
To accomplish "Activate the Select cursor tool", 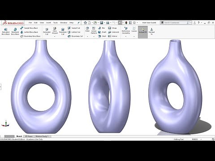I will (x=120, y=23).
